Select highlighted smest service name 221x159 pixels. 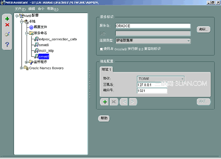pos(44,56)
